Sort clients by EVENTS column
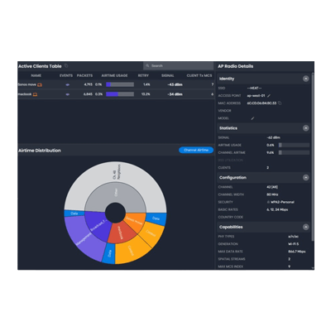This screenshot has width=331, height=331. coord(66,75)
